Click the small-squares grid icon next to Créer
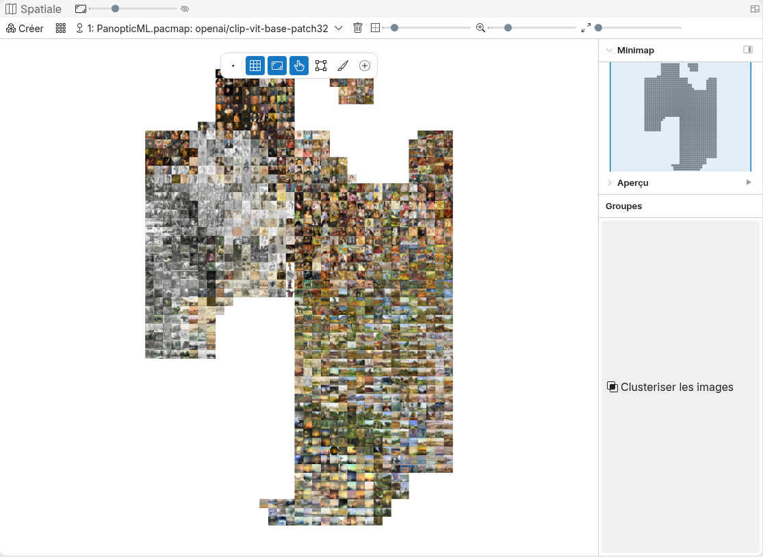 [61, 28]
